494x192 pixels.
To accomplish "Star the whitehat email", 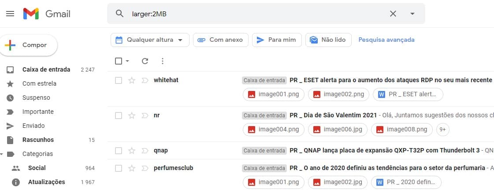I will click(132, 80).
